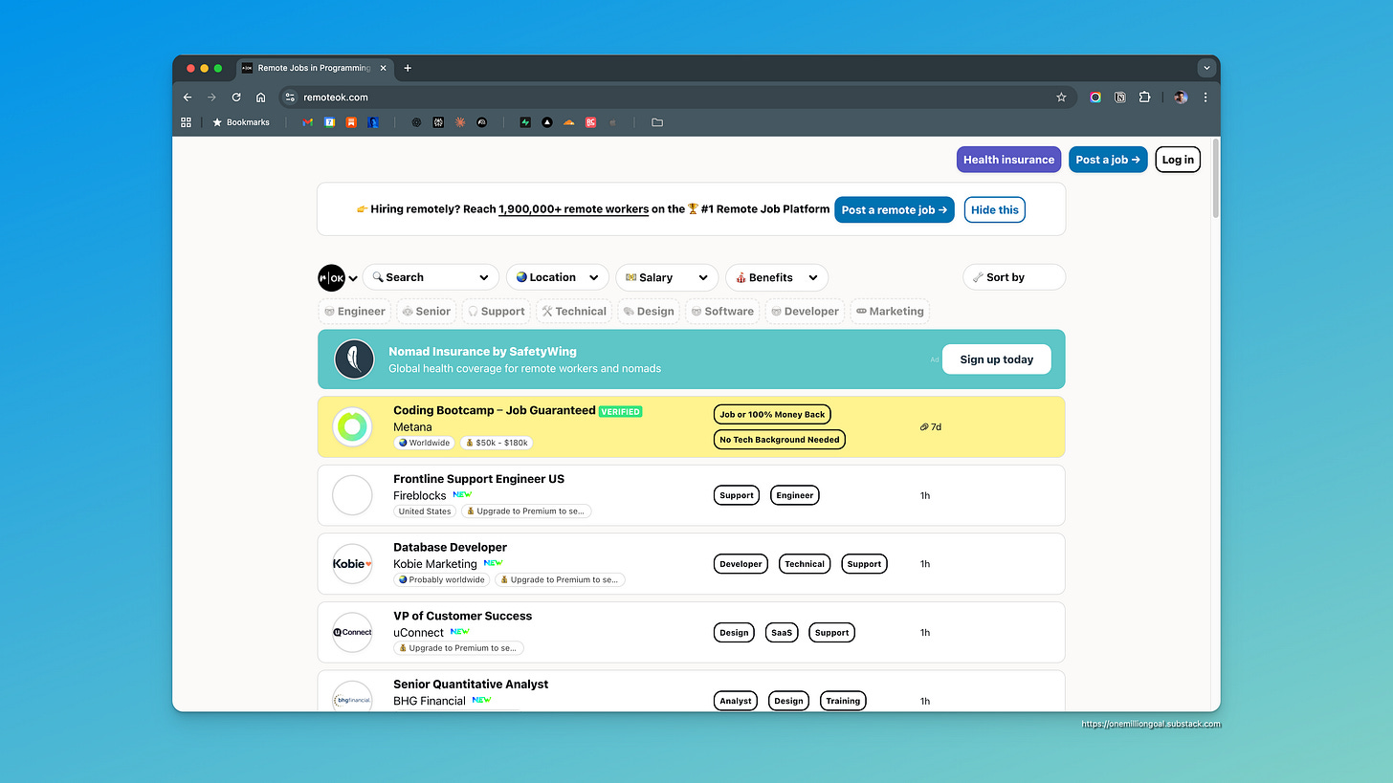Click the Log in button
Image resolution: width=1393 pixels, height=783 pixels.
point(1178,160)
